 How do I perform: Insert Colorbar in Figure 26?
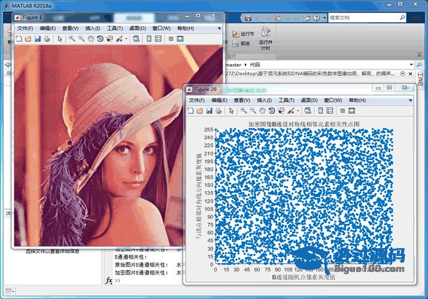(320, 111)
